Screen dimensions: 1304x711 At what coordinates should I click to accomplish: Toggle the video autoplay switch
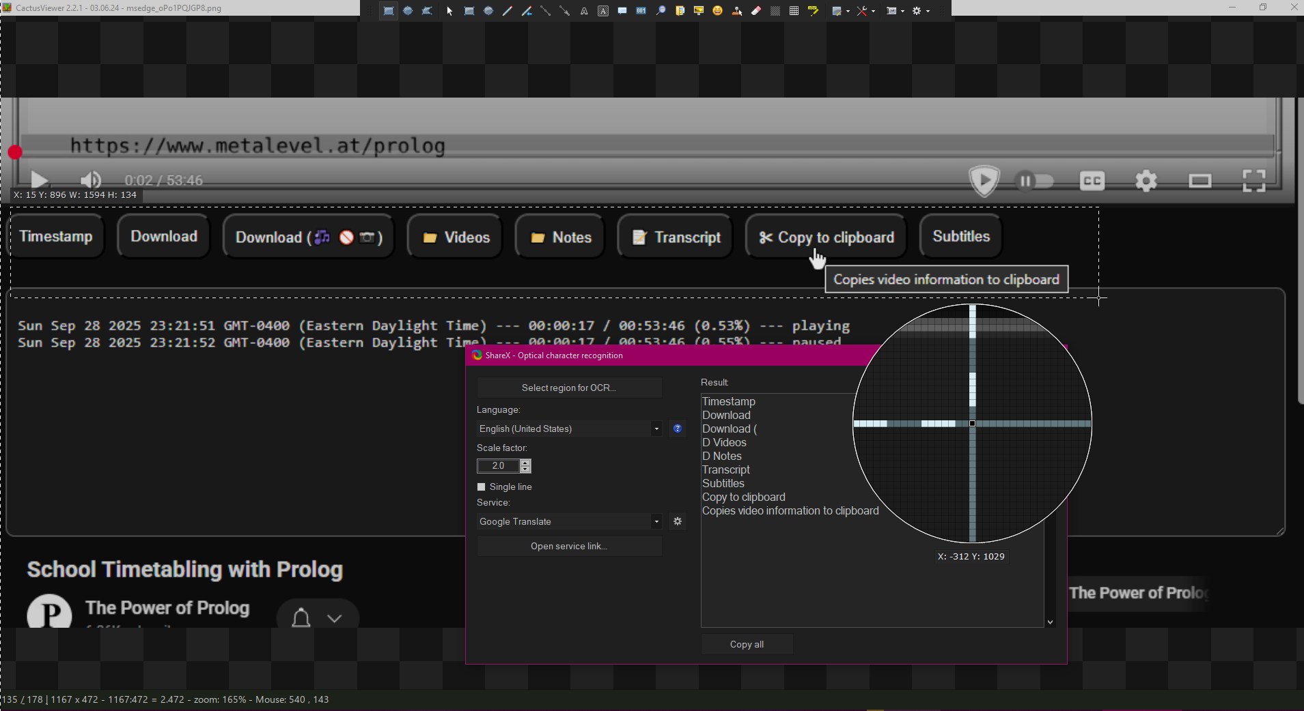[1034, 181]
